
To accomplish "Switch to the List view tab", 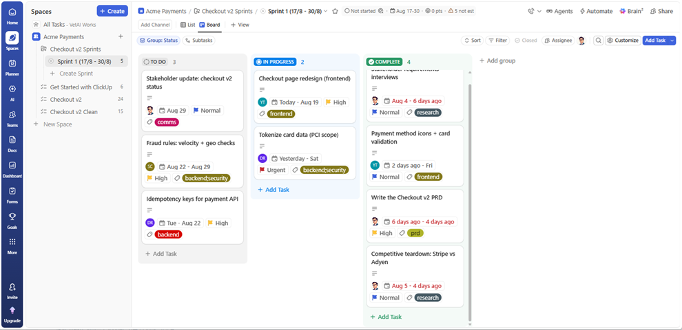I will coord(187,25).
